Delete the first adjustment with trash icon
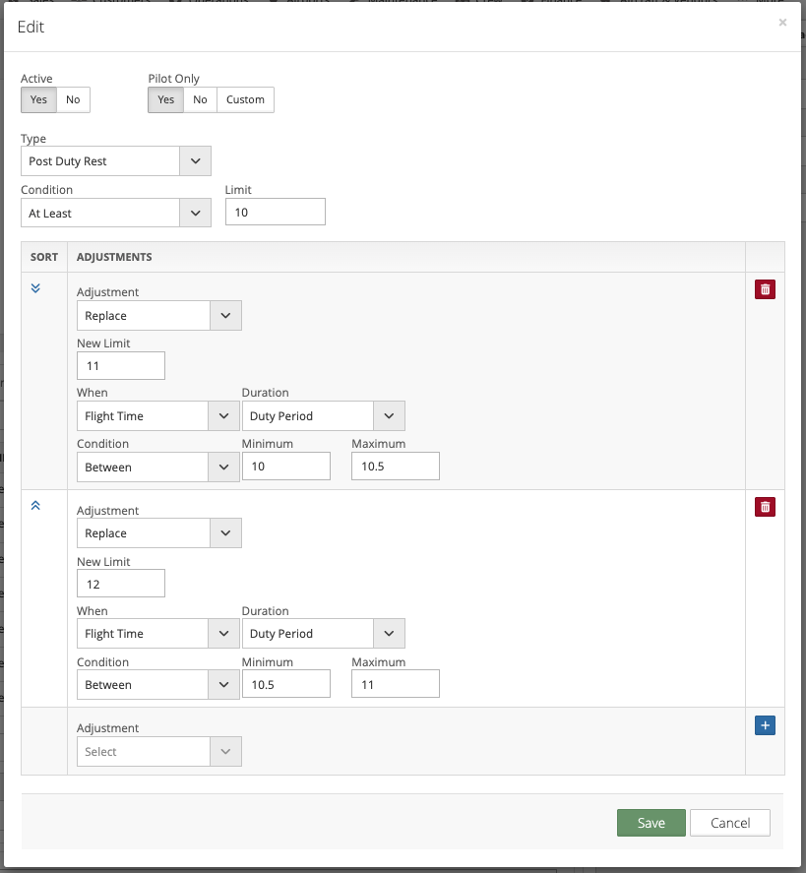Screen dimensions: 806x873 click(x=765, y=289)
